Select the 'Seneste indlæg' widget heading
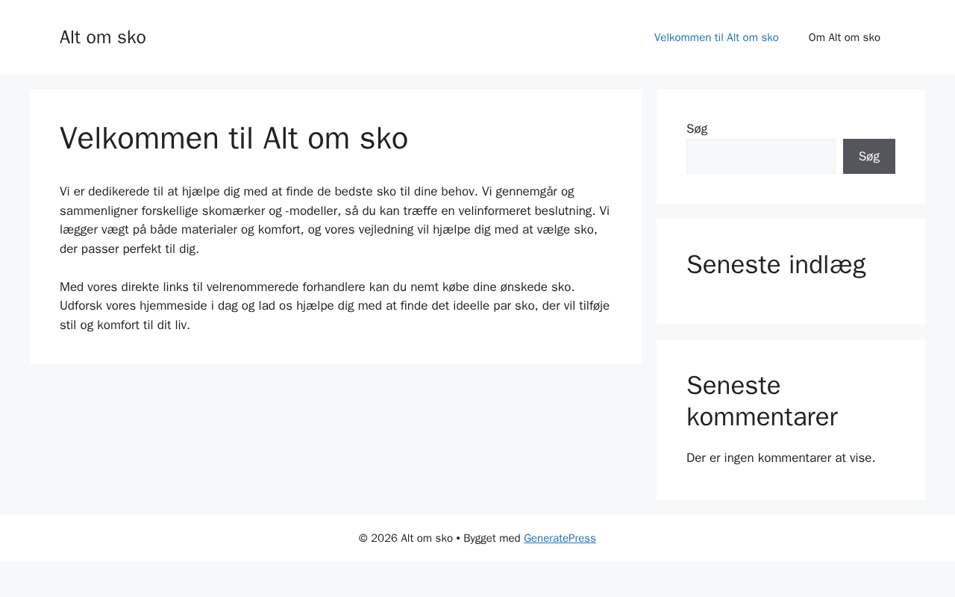This screenshot has width=955, height=597. click(776, 265)
